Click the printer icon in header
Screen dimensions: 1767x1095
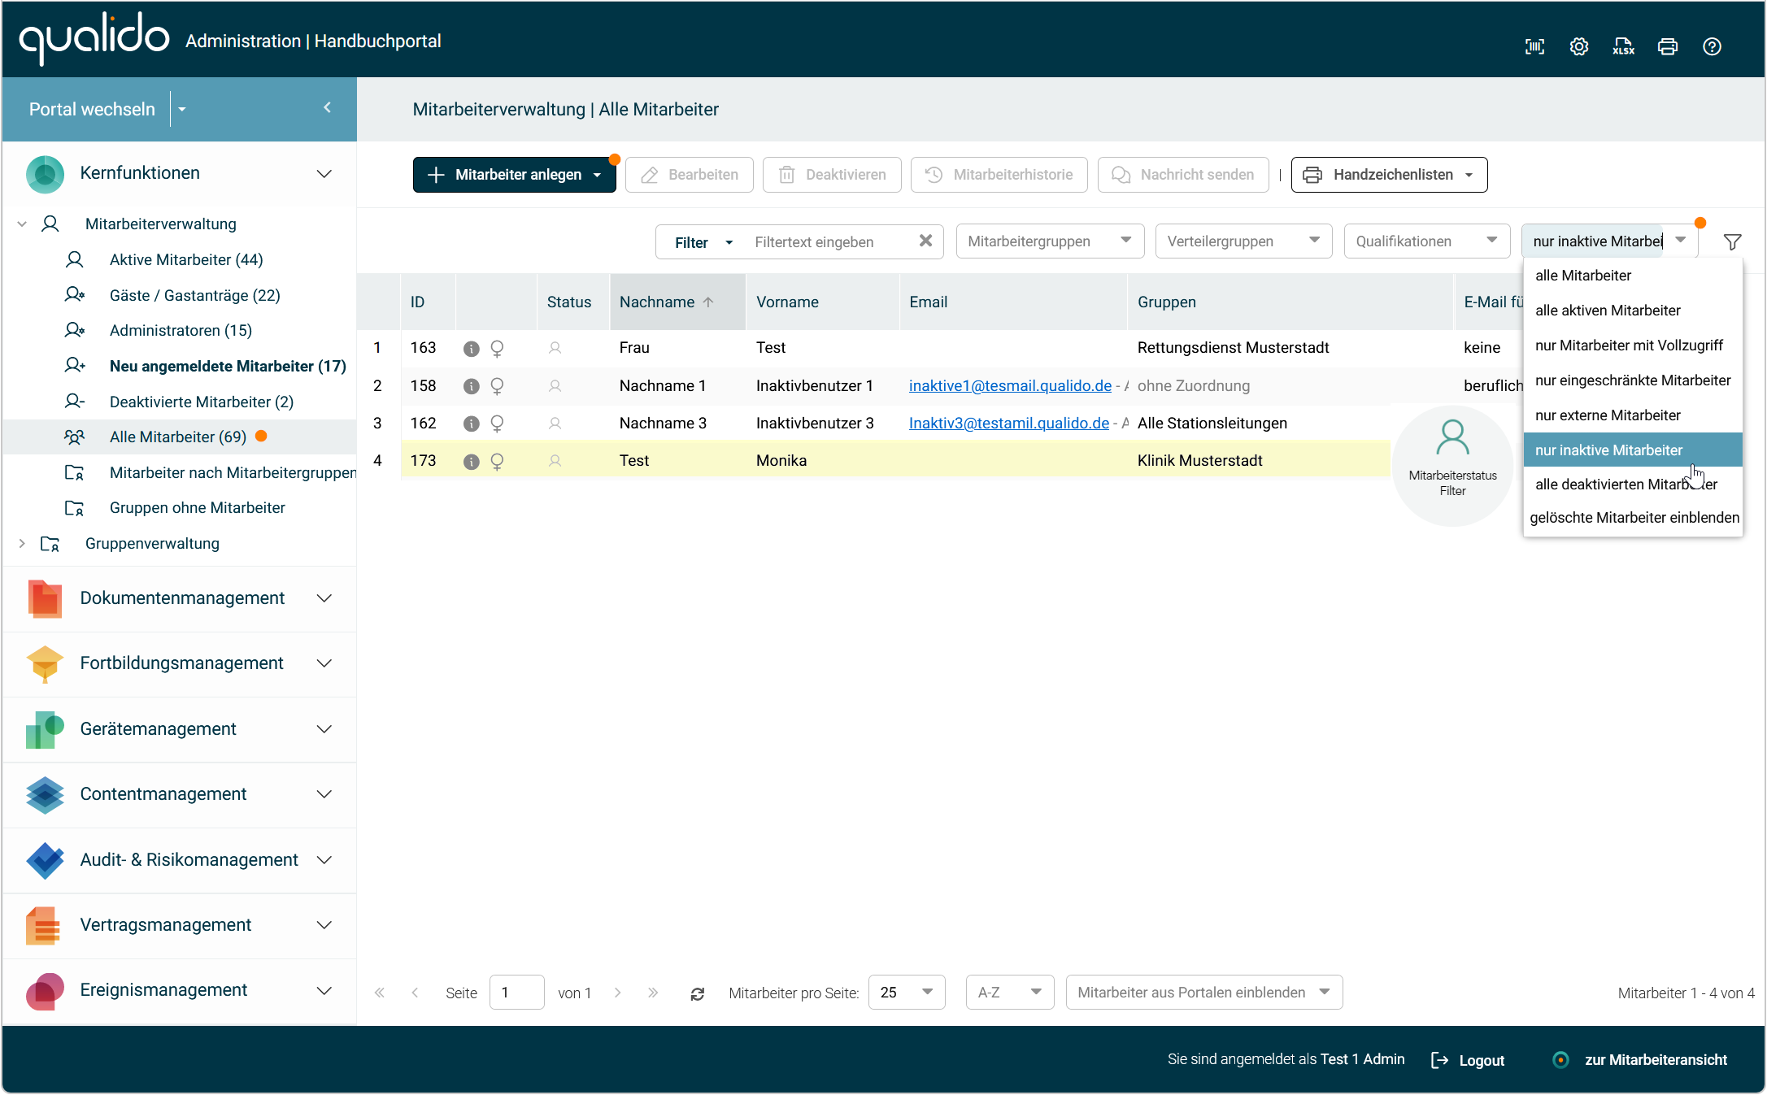click(x=1668, y=46)
